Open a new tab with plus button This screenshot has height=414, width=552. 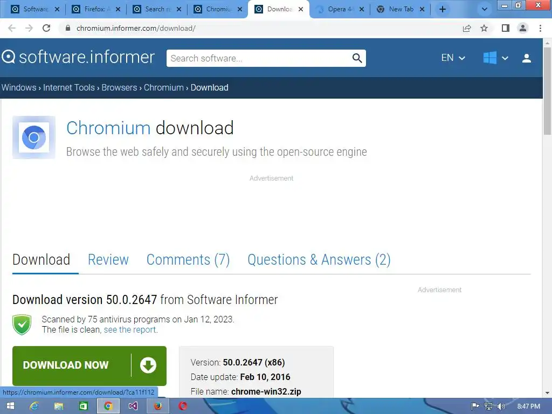(x=443, y=9)
